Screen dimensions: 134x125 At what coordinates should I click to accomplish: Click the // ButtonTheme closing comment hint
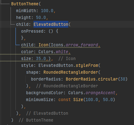point(36,120)
